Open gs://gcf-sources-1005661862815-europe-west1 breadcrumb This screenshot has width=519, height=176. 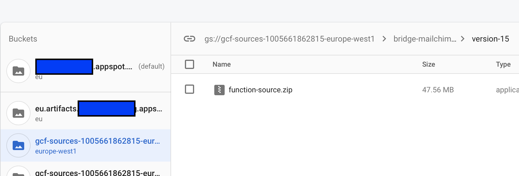[x=289, y=39]
